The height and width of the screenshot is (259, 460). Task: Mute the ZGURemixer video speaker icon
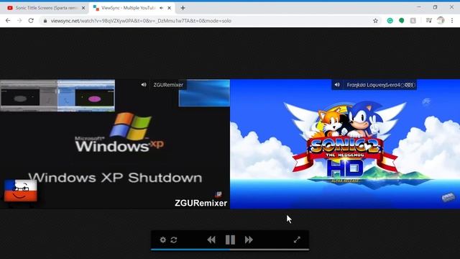coord(144,85)
